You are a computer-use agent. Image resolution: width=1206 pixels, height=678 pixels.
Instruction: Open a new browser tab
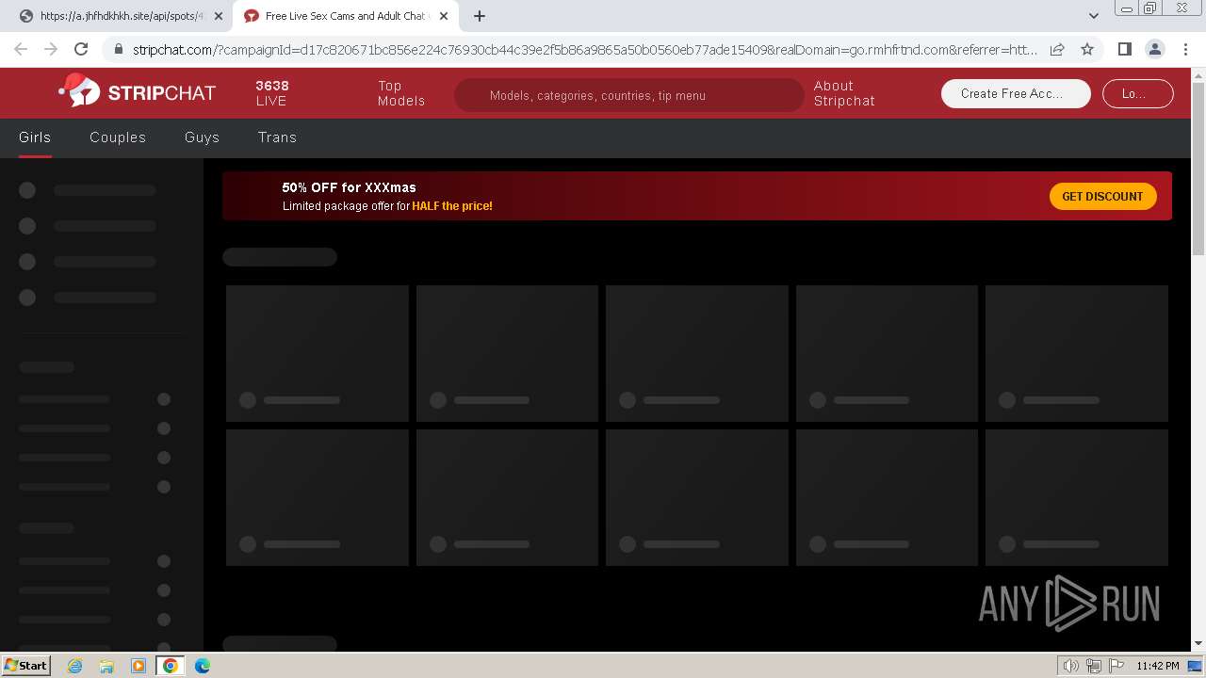pyautogui.click(x=480, y=16)
